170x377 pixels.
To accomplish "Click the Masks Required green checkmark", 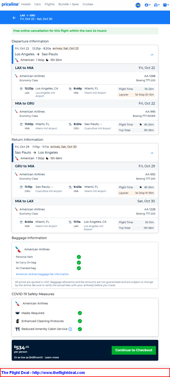I will tap(80, 313).
